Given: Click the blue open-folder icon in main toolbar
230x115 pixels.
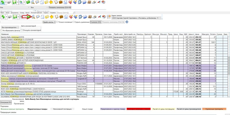Looking at the screenshot, I should [85, 17].
